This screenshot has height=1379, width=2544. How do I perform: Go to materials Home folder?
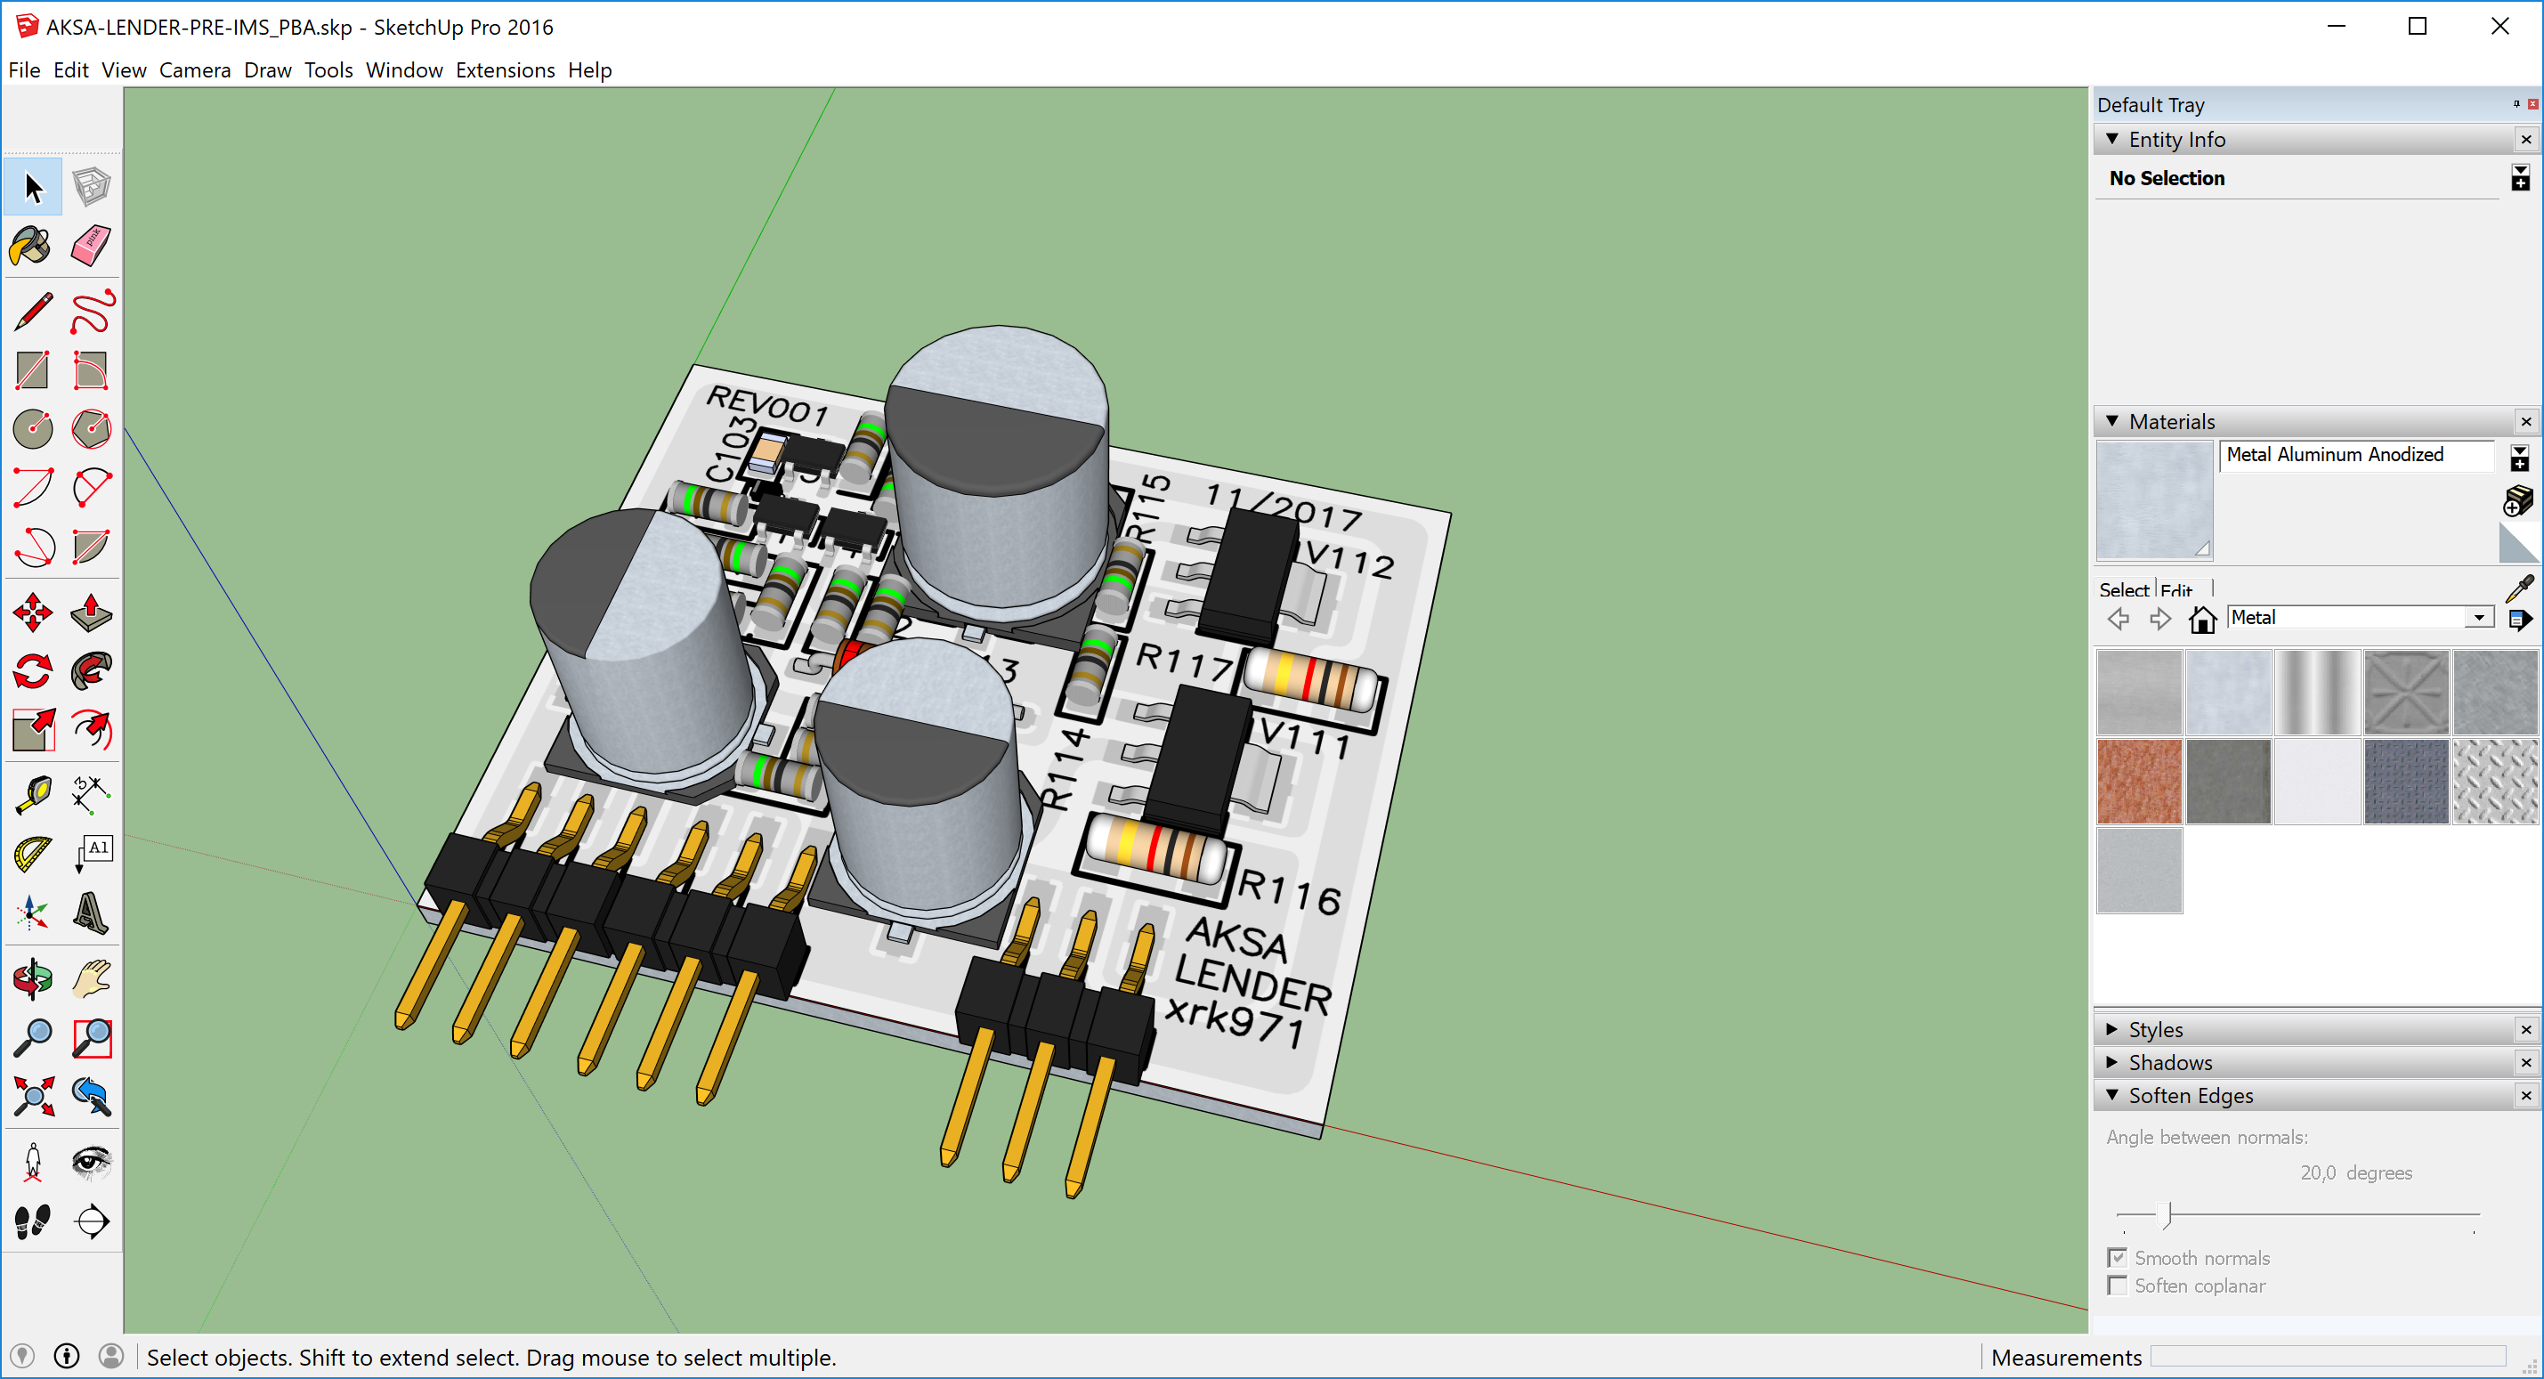tap(2202, 620)
